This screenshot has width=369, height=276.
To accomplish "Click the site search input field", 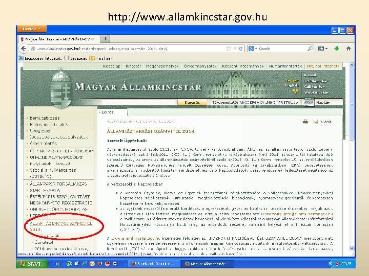I will point(139,102).
